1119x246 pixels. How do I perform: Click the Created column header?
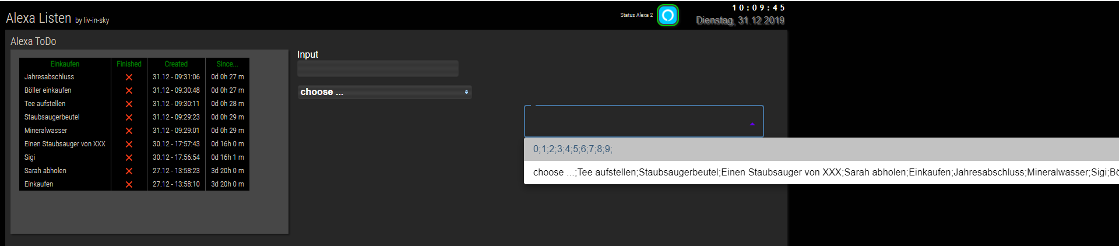coord(176,64)
